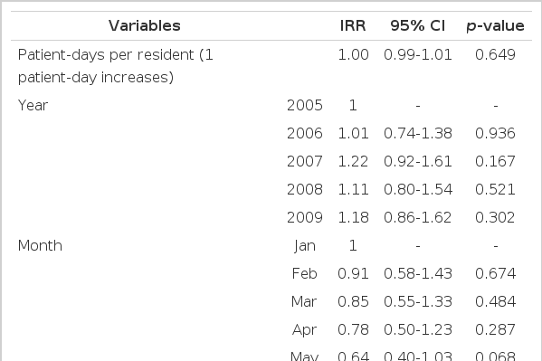Click the IRR column header
Image resolution: width=542 pixels, height=361 pixels.
point(353,26)
